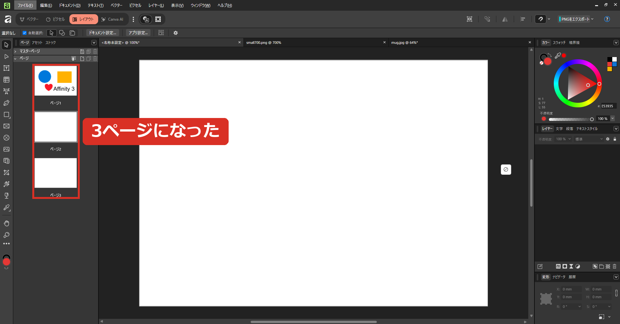Choose the yellow recent color swatch
The width and height of the screenshot is (620, 324).
610,69
